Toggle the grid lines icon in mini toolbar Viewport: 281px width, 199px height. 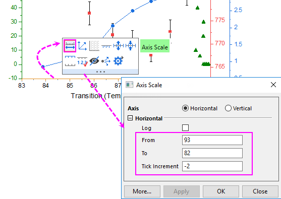94,46
